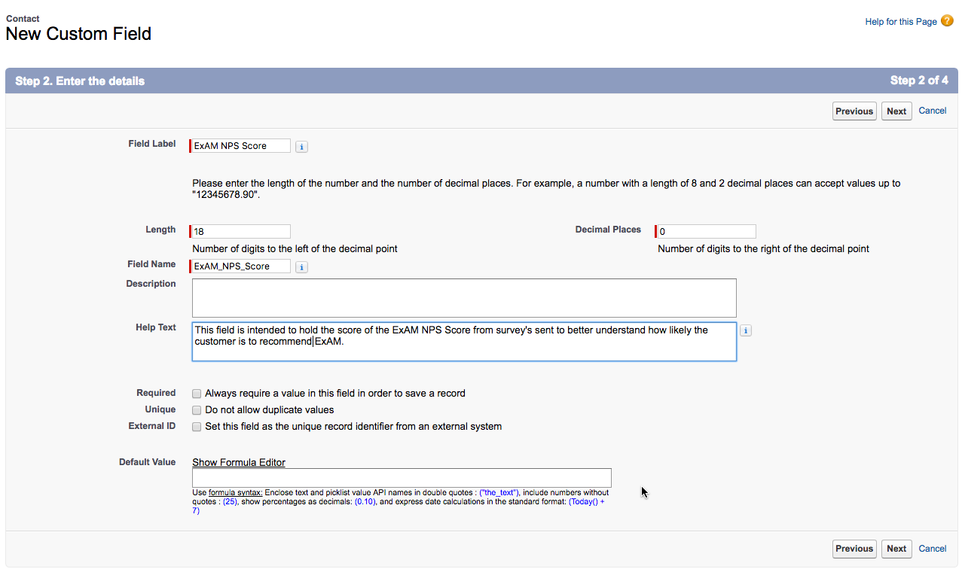Click the Default Value input box
Viewport: 962px width, 569px height.
pyautogui.click(x=402, y=478)
